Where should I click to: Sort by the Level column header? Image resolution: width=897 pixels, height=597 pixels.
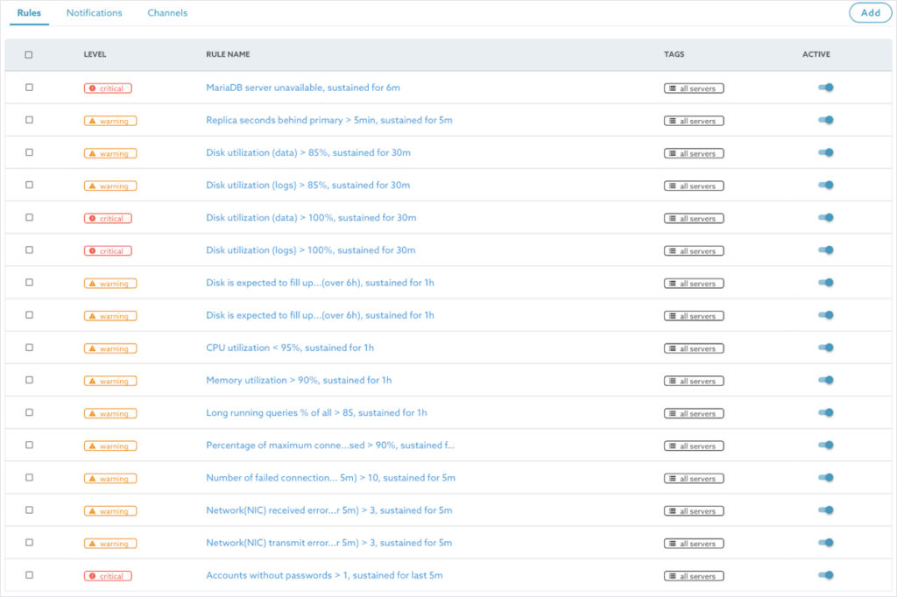[95, 54]
